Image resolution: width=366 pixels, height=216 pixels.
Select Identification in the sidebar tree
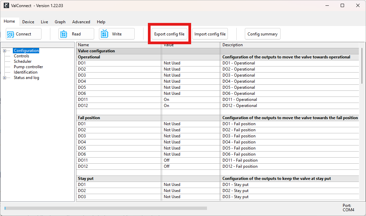26,72
